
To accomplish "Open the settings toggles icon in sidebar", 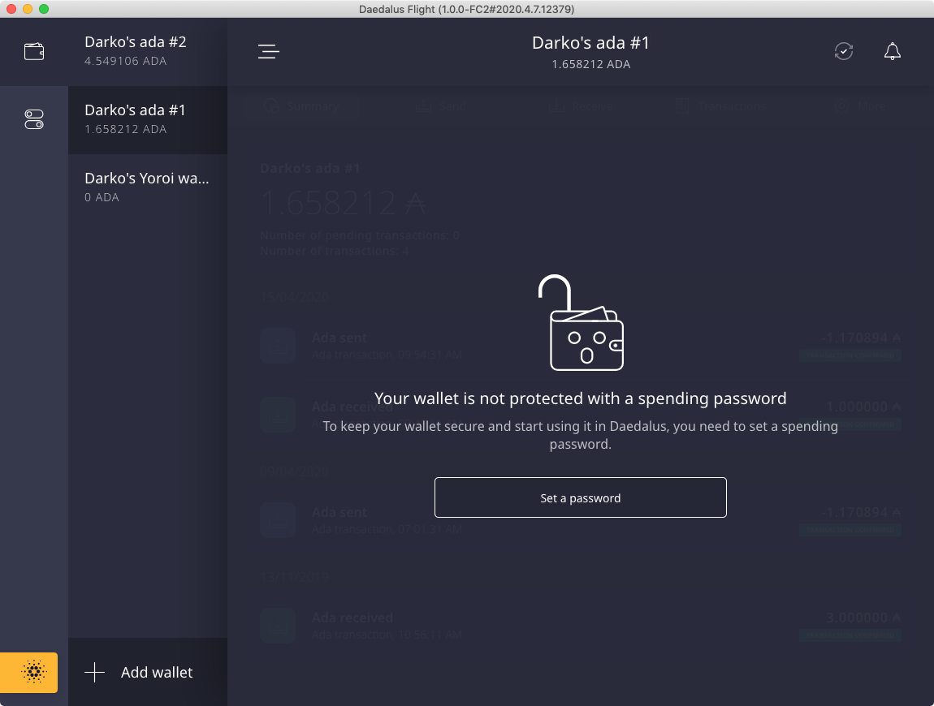I will tap(34, 120).
